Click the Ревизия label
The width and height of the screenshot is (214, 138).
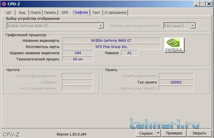(112, 53)
